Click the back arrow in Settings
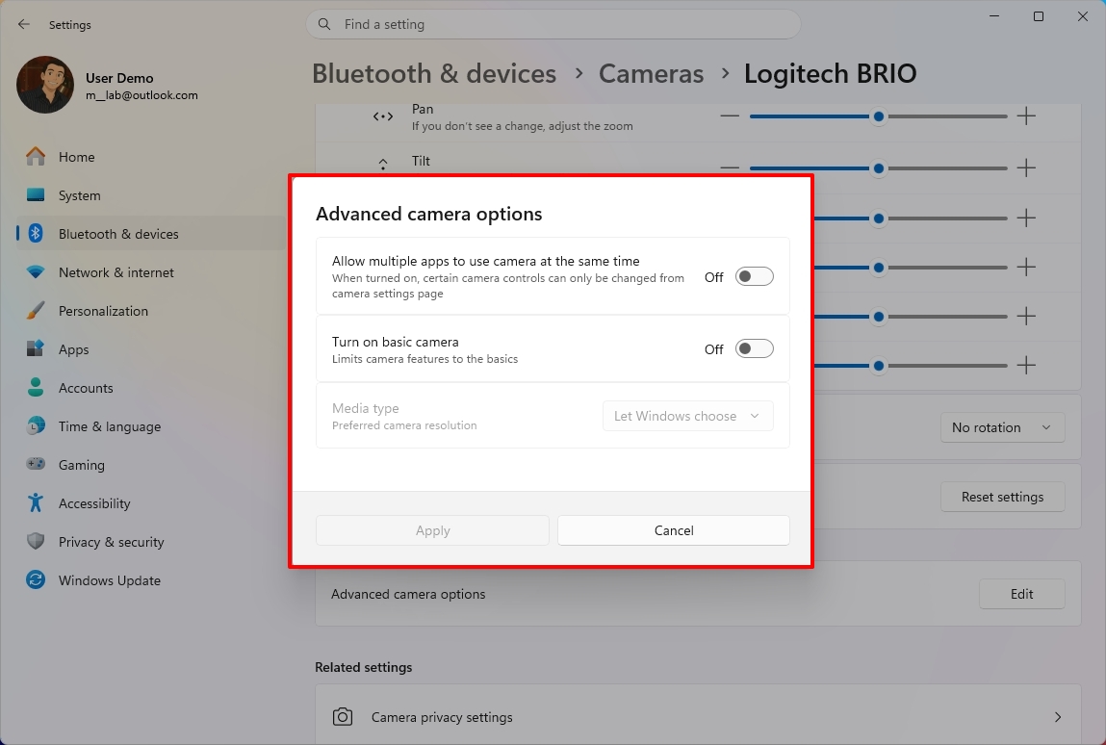 pyautogui.click(x=24, y=24)
